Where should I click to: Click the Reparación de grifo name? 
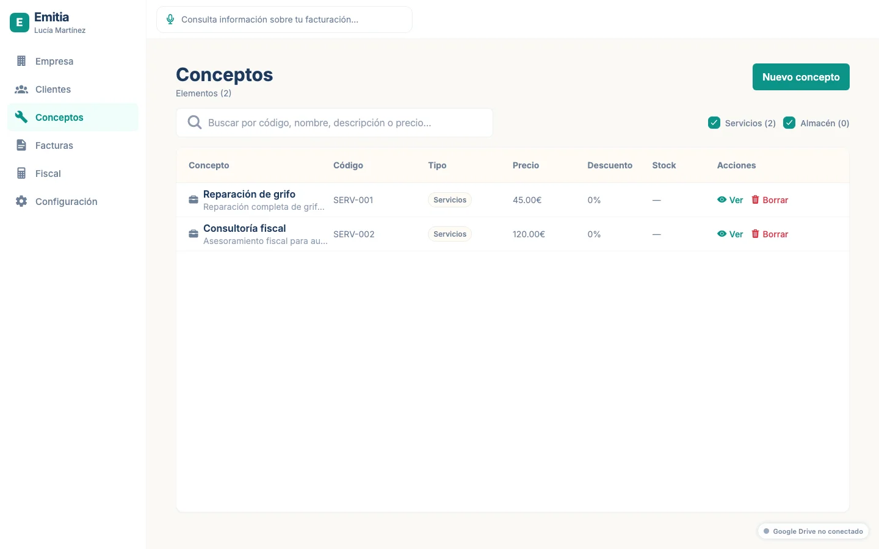coord(249,194)
